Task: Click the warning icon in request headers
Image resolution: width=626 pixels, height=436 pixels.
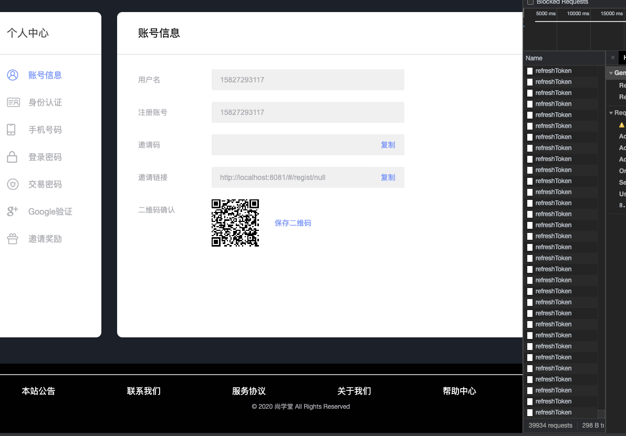Action: 622,125
